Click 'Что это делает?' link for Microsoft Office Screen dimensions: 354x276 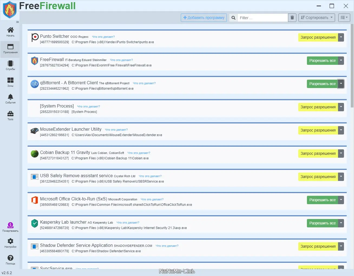pyautogui.click(x=152, y=200)
